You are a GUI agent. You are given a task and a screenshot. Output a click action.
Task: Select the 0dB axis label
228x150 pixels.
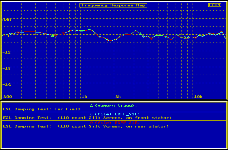(x=6, y=20)
